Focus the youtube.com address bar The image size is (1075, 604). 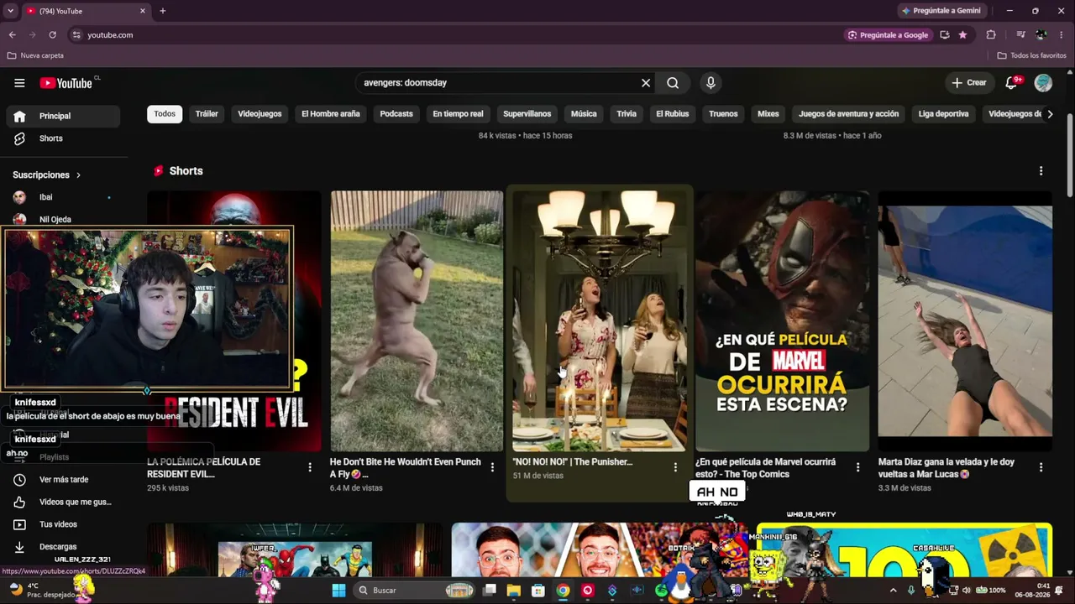click(x=454, y=35)
